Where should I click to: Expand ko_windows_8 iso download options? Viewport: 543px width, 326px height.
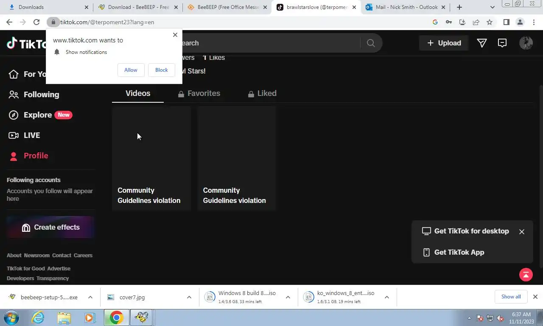point(387,297)
